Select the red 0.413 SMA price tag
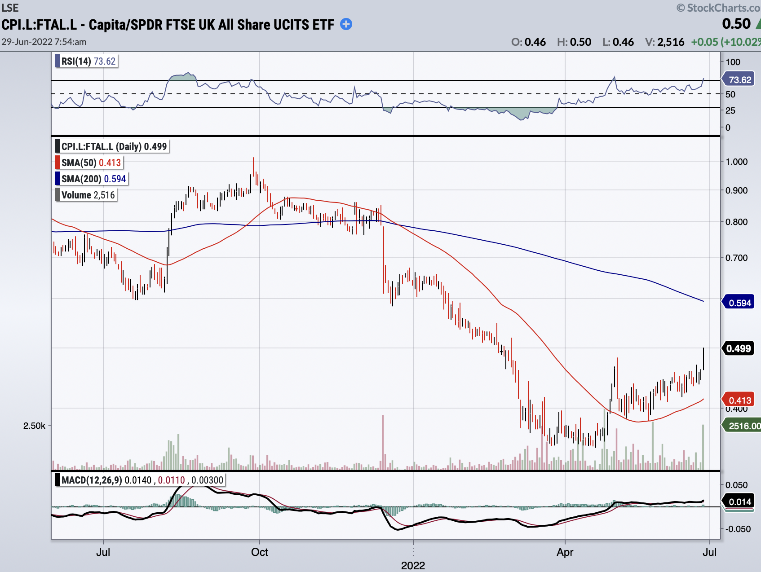Screen dimensions: 761x572 (x=739, y=400)
